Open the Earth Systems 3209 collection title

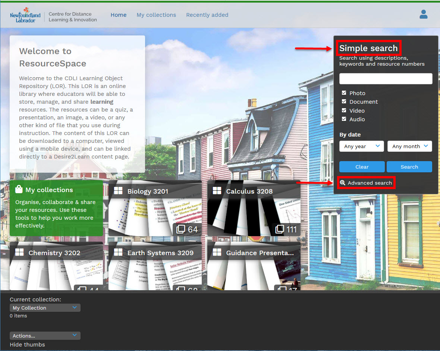click(x=160, y=253)
